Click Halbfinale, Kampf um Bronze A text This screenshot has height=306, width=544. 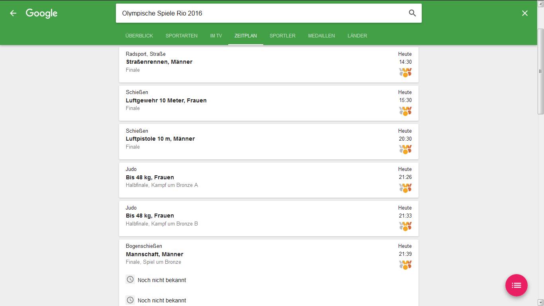point(162,185)
